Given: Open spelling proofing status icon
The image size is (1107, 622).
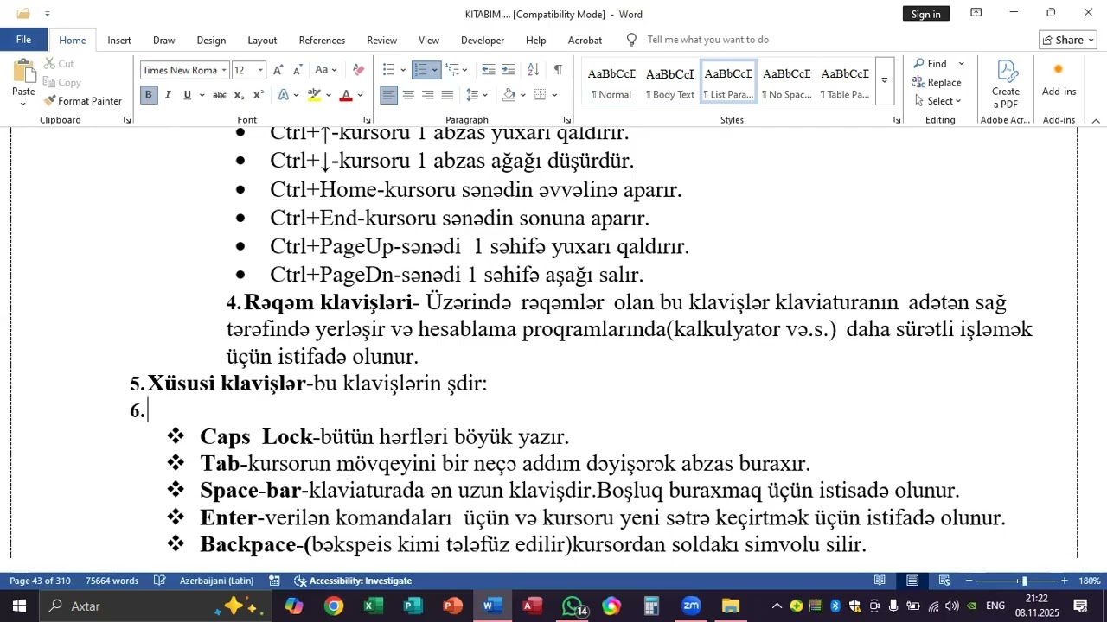Looking at the screenshot, I should [160, 581].
